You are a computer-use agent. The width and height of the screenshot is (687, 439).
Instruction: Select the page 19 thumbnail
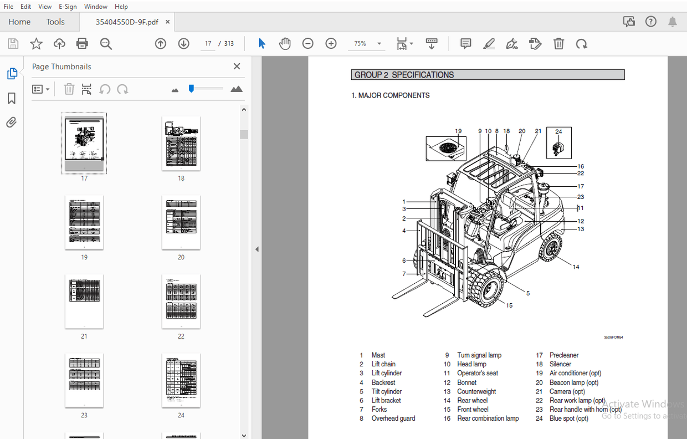[x=84, y=222]
